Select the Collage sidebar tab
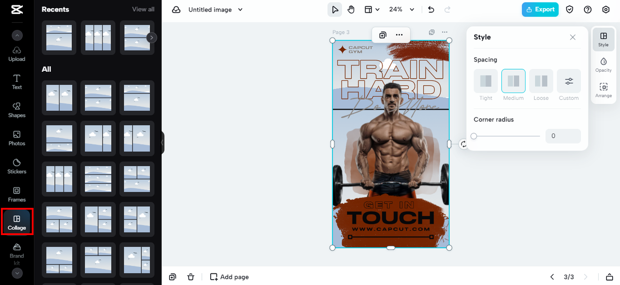 (17, 223)
